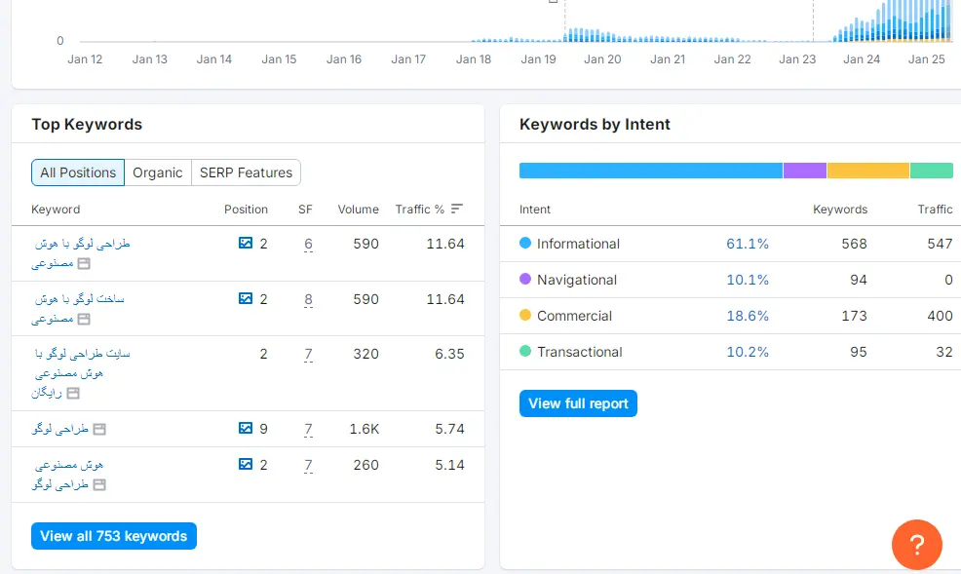Click Jan 25 label on chart axis
Image resolution: width=961 pixels, height=574 pixels.
(926, 59)
